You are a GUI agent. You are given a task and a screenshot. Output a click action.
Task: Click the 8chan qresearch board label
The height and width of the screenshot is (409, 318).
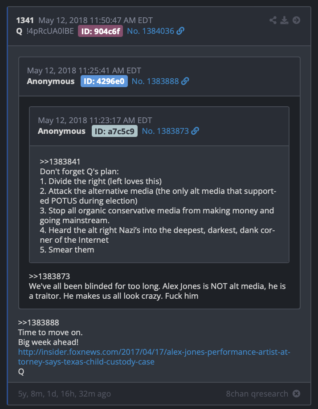tap(257, 393)
